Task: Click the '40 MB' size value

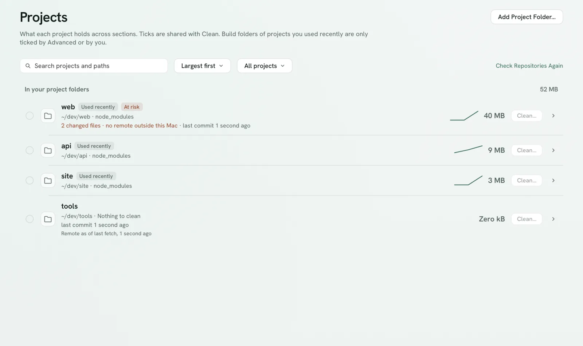Action: click(x=494, y=116)
